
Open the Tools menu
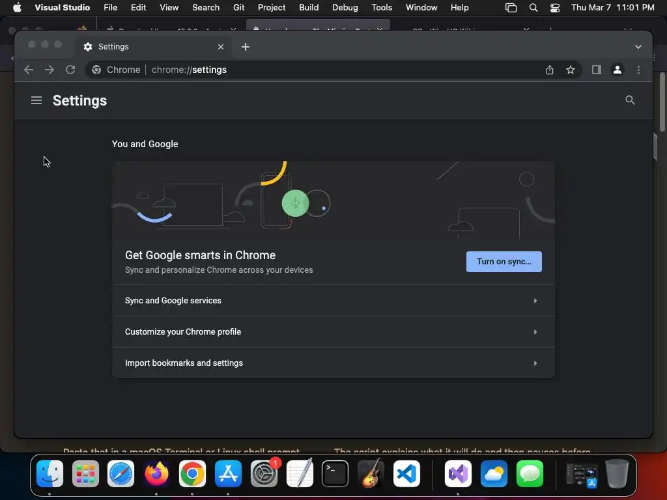point(382,7)
